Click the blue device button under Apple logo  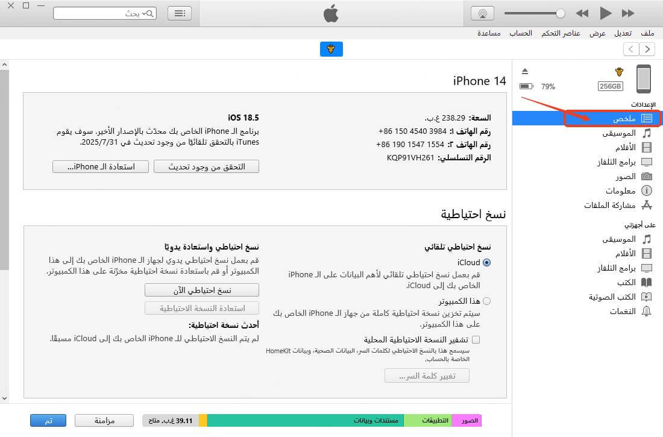[x=331, y=49]
